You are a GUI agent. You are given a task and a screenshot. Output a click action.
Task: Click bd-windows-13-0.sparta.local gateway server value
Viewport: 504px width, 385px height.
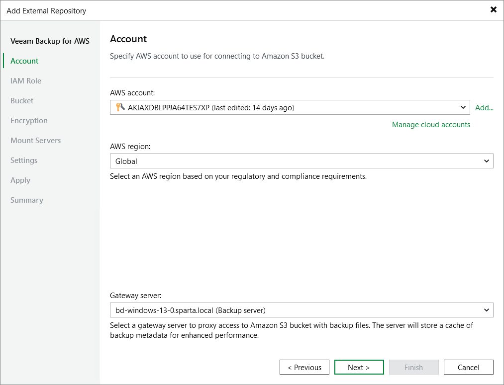[190, 310]
